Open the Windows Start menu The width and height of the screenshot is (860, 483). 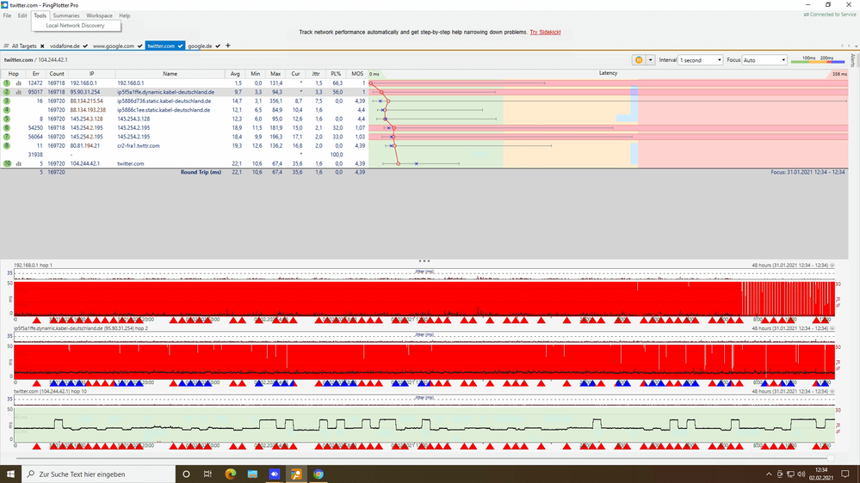coord(10,474)
